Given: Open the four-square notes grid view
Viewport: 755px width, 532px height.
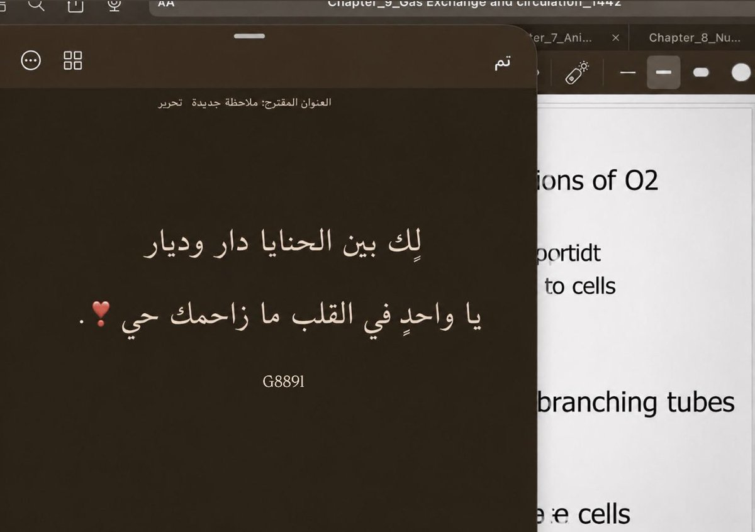Looking at the screenshot, I should 73,60.
